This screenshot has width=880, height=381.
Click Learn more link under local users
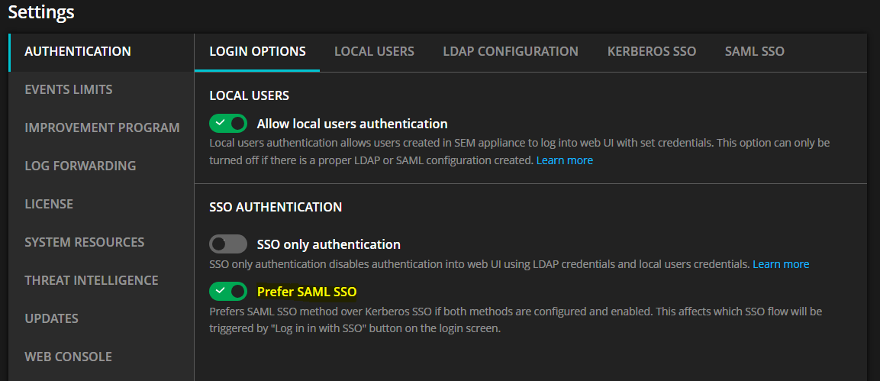click(x=565, y=160)
